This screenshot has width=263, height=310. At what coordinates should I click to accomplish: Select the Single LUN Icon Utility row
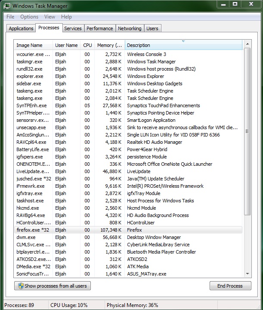(128, 135)
